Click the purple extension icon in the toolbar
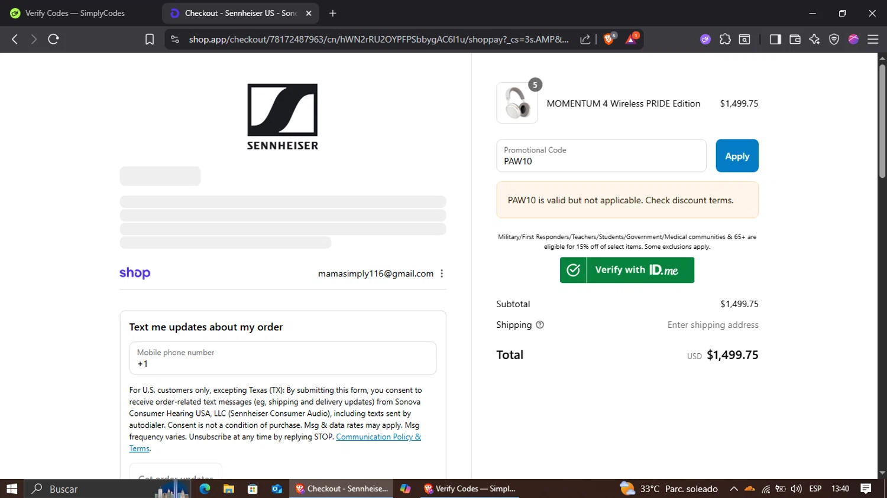This screenshot has width=887, height=498. click(705, 39)
